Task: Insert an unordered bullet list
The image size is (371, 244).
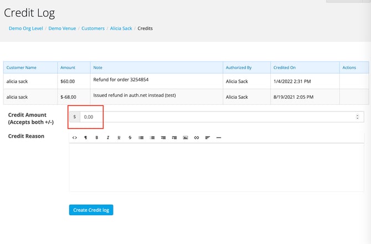Action: tap(141, 138)
